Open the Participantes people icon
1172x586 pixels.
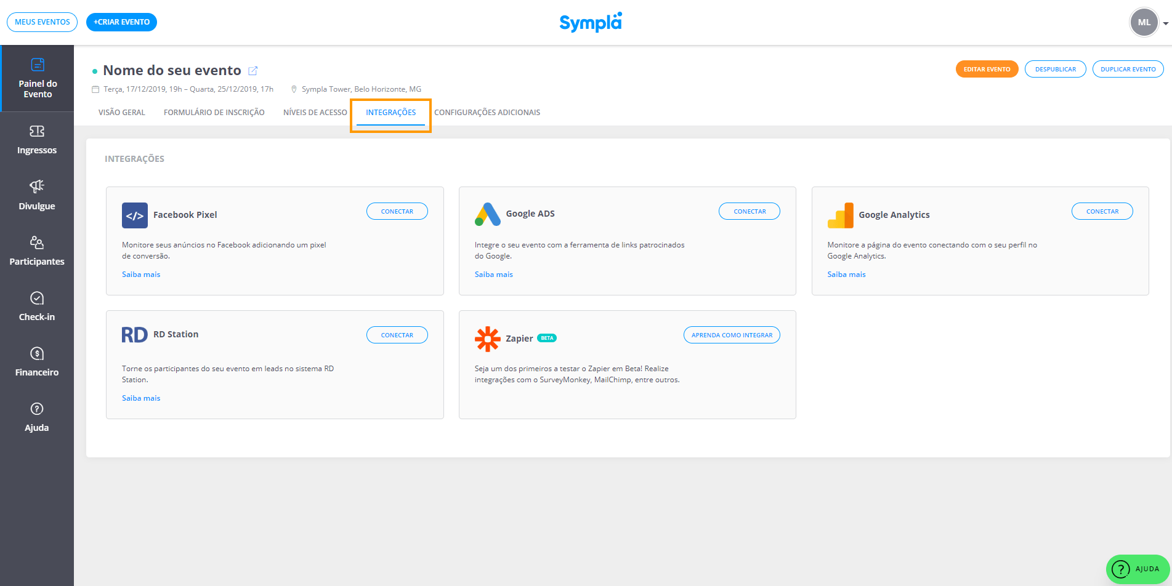pos(37,242)
